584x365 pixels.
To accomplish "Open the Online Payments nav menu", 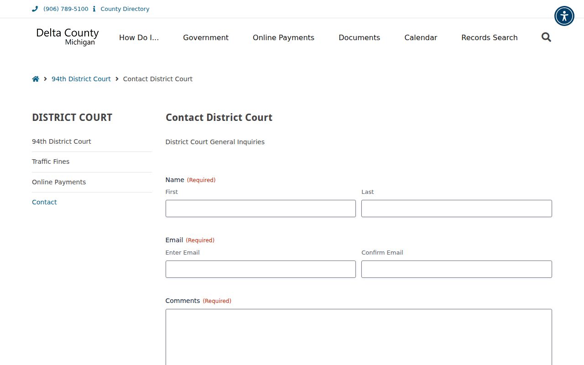I will 283,37.
